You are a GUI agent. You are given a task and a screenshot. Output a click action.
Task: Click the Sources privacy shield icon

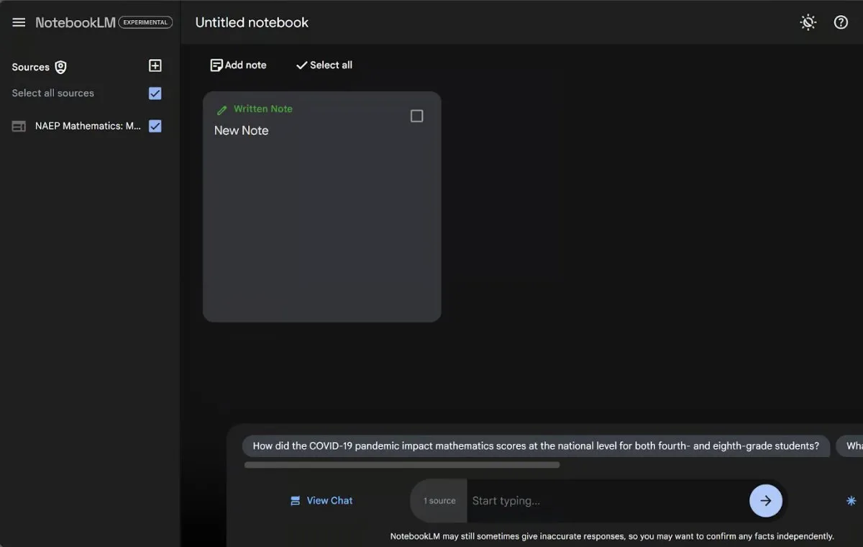61,67
